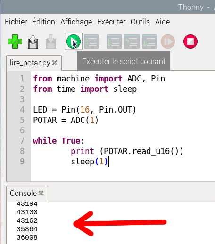Screen dimensions: 215x244
Task: Open a file with the load icon
Action: click(x=33, y=41)
